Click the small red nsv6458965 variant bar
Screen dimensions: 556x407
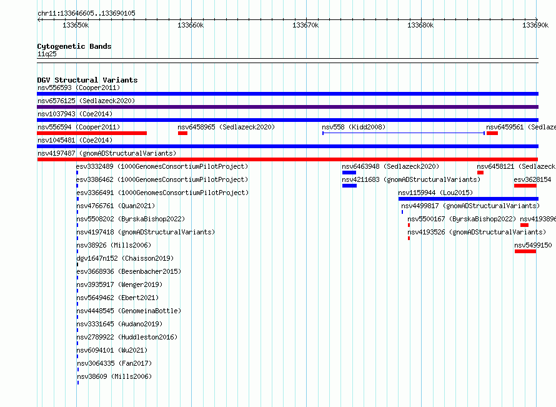point(182,133)
